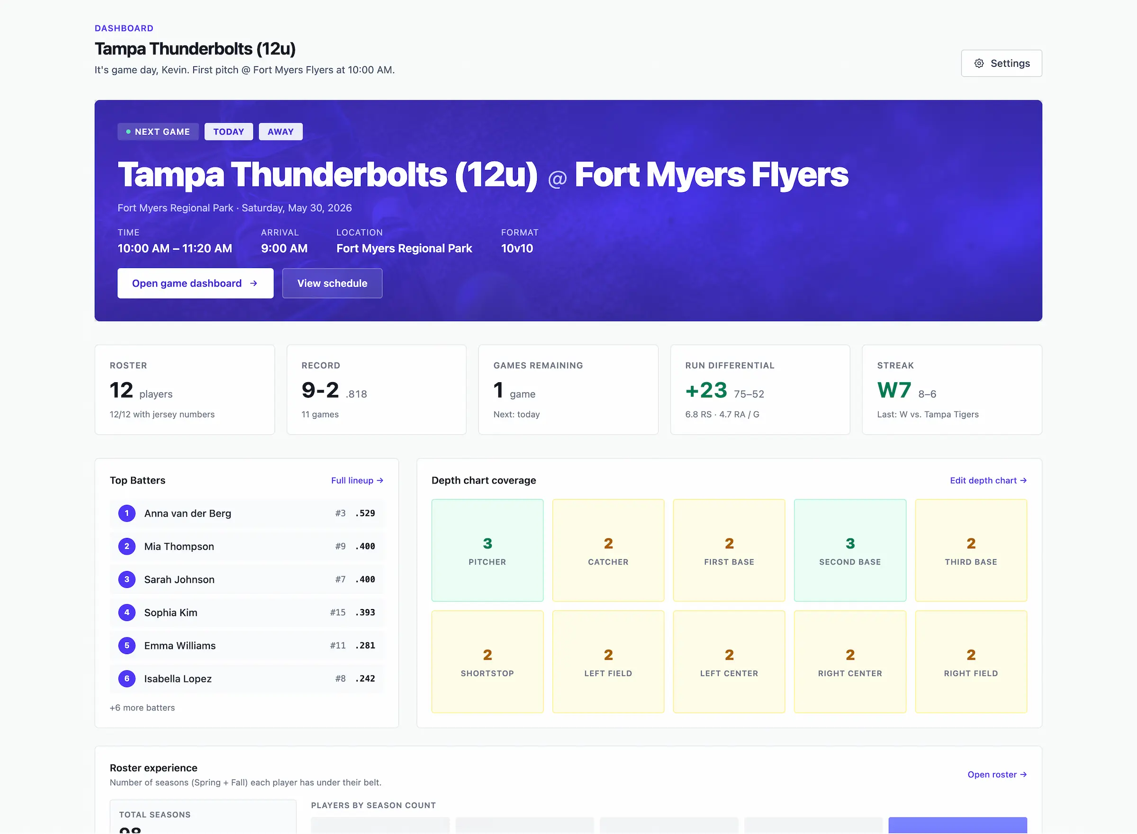
Task: Click '12/12 with jersey numbers' text
Action: click(162, 414)
